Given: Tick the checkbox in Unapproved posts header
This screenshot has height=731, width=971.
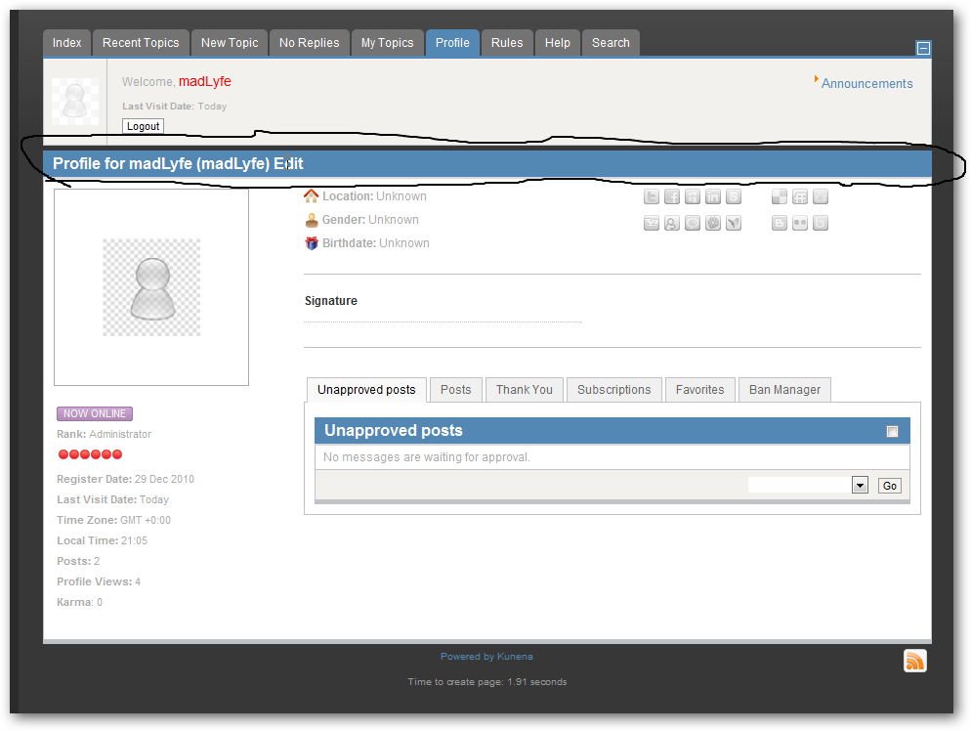Looking at the screenshot, I should pyautogui.click(x=892, y=432).
